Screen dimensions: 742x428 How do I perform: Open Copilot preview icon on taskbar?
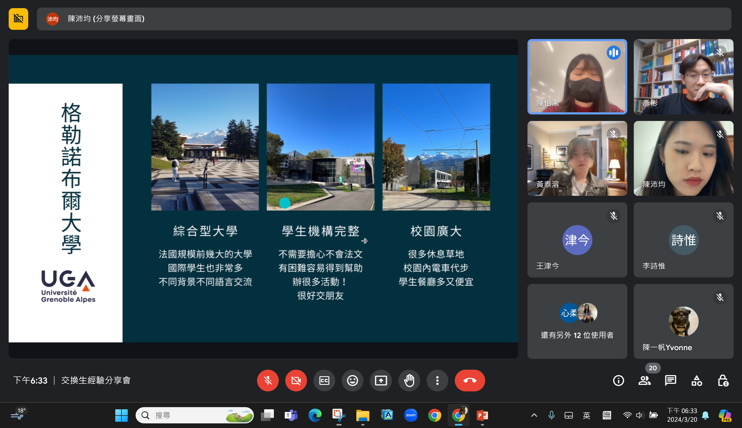click(725, 415)
